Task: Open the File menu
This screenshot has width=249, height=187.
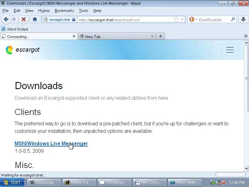Action: pos(6,11)
